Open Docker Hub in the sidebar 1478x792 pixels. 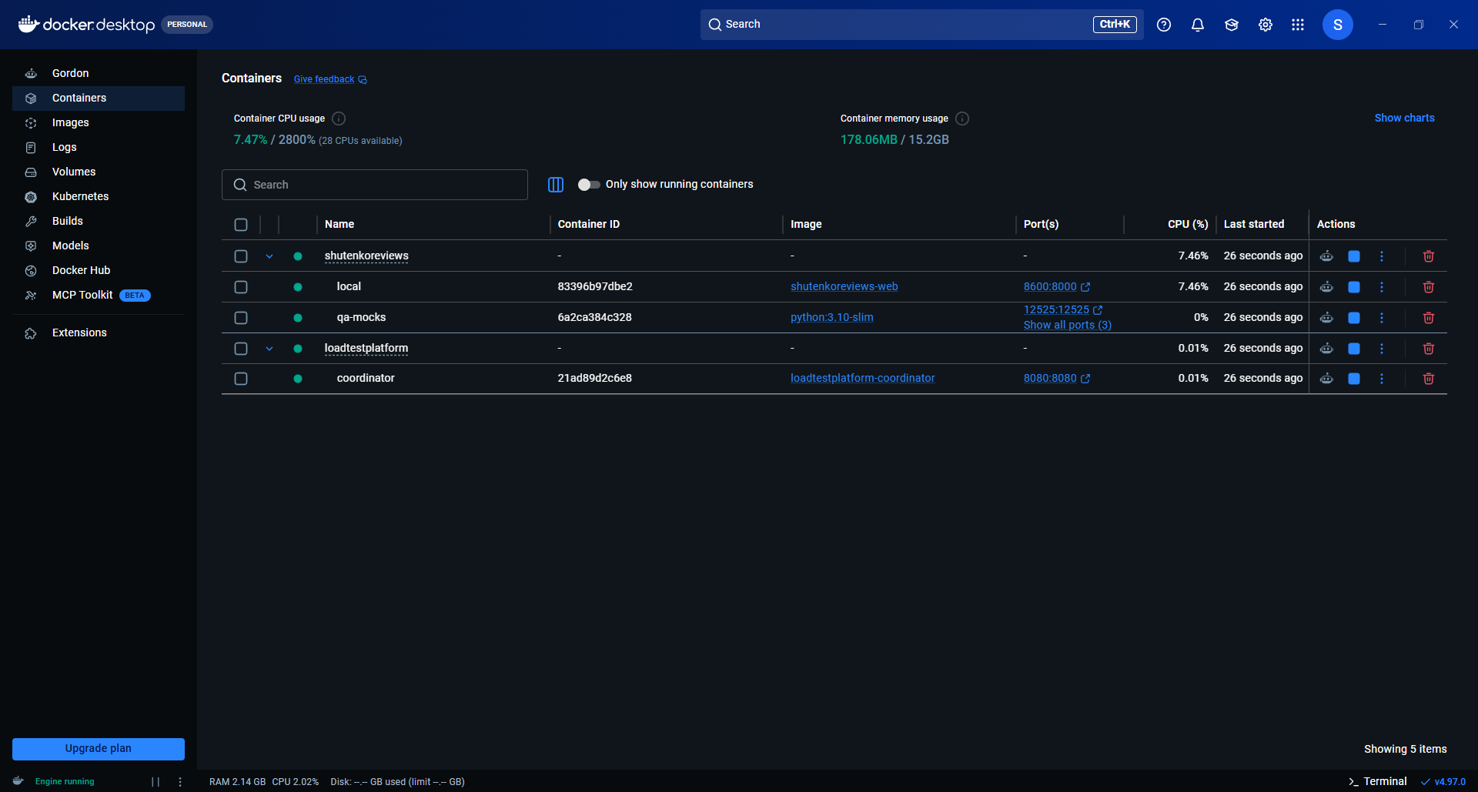[x=99, y=271]
